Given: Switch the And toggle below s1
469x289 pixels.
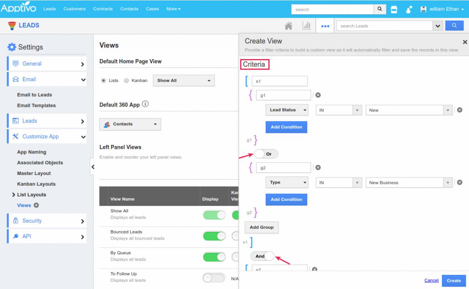Looking at the screenshot, I should click(x=262, y=256).
